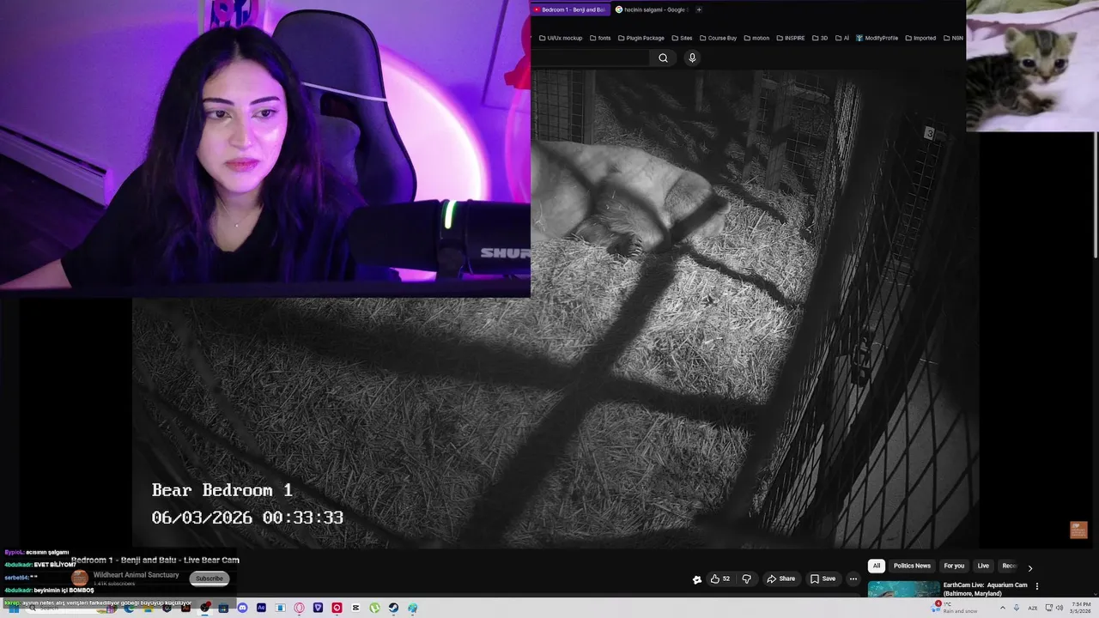
Task: Open CapCut from the taskbar
Action: (355, 608)
